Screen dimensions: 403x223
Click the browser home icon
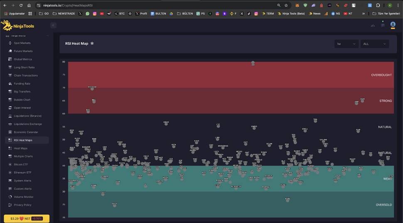point(29,5)
